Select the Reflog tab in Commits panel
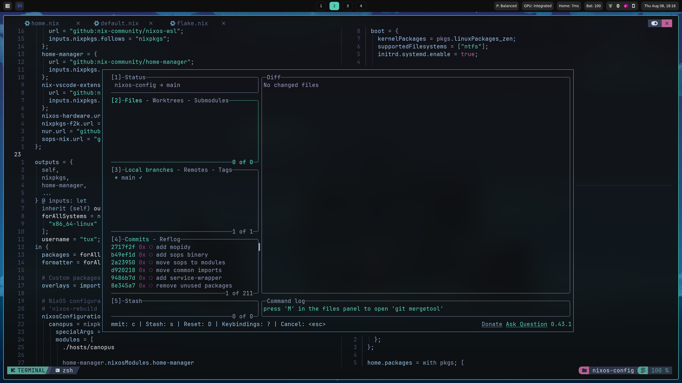Screen dimensions: 682x383 point(170,239)
